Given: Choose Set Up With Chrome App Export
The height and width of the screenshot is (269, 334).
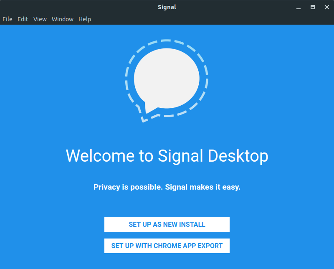Looking at the screenshot, I should pyautogui.click(x=167, y=246).
